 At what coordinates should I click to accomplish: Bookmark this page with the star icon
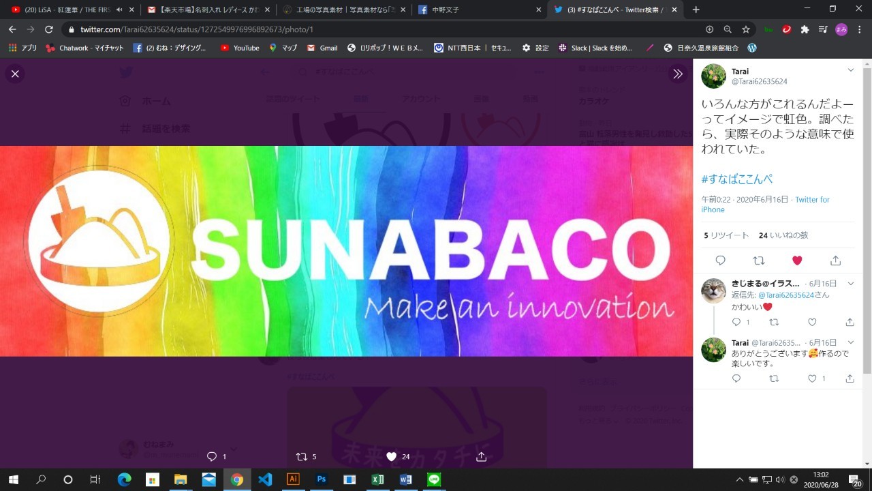(x=746, y=29)
